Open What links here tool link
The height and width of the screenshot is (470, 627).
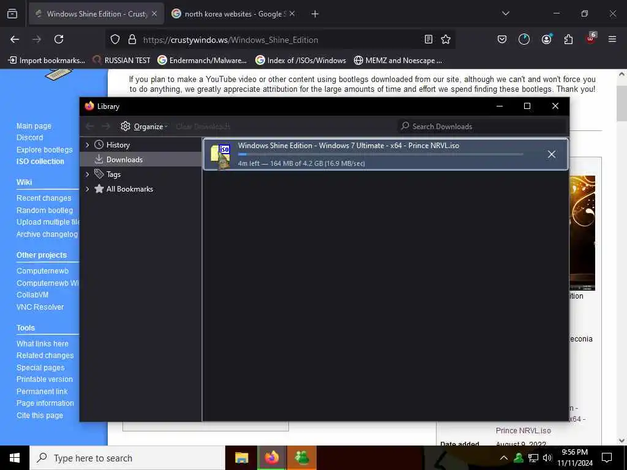tap(42, 344)
